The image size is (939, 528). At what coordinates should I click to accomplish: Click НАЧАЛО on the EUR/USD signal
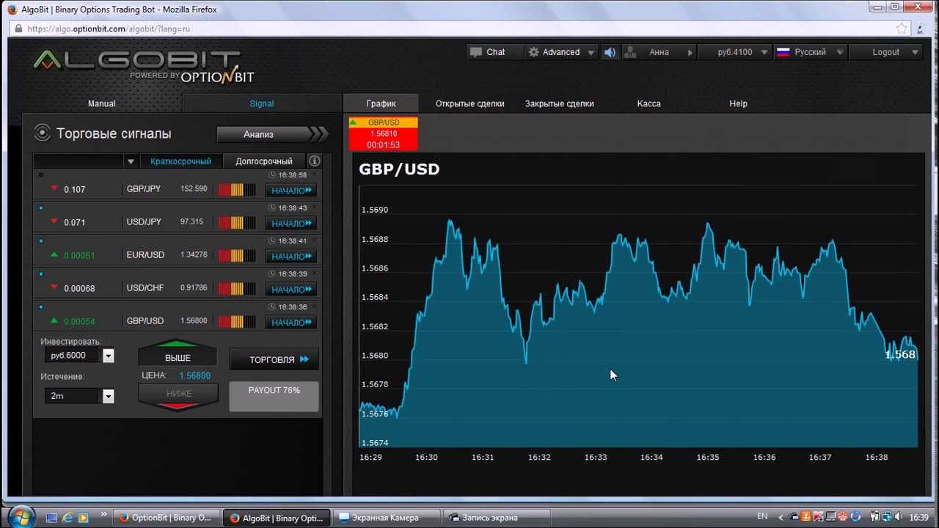coord(291,257)
